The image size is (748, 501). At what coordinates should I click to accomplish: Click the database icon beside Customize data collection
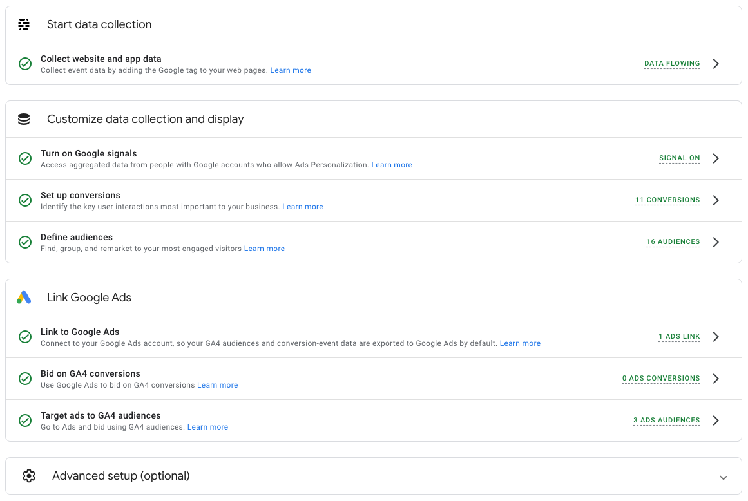24,119
